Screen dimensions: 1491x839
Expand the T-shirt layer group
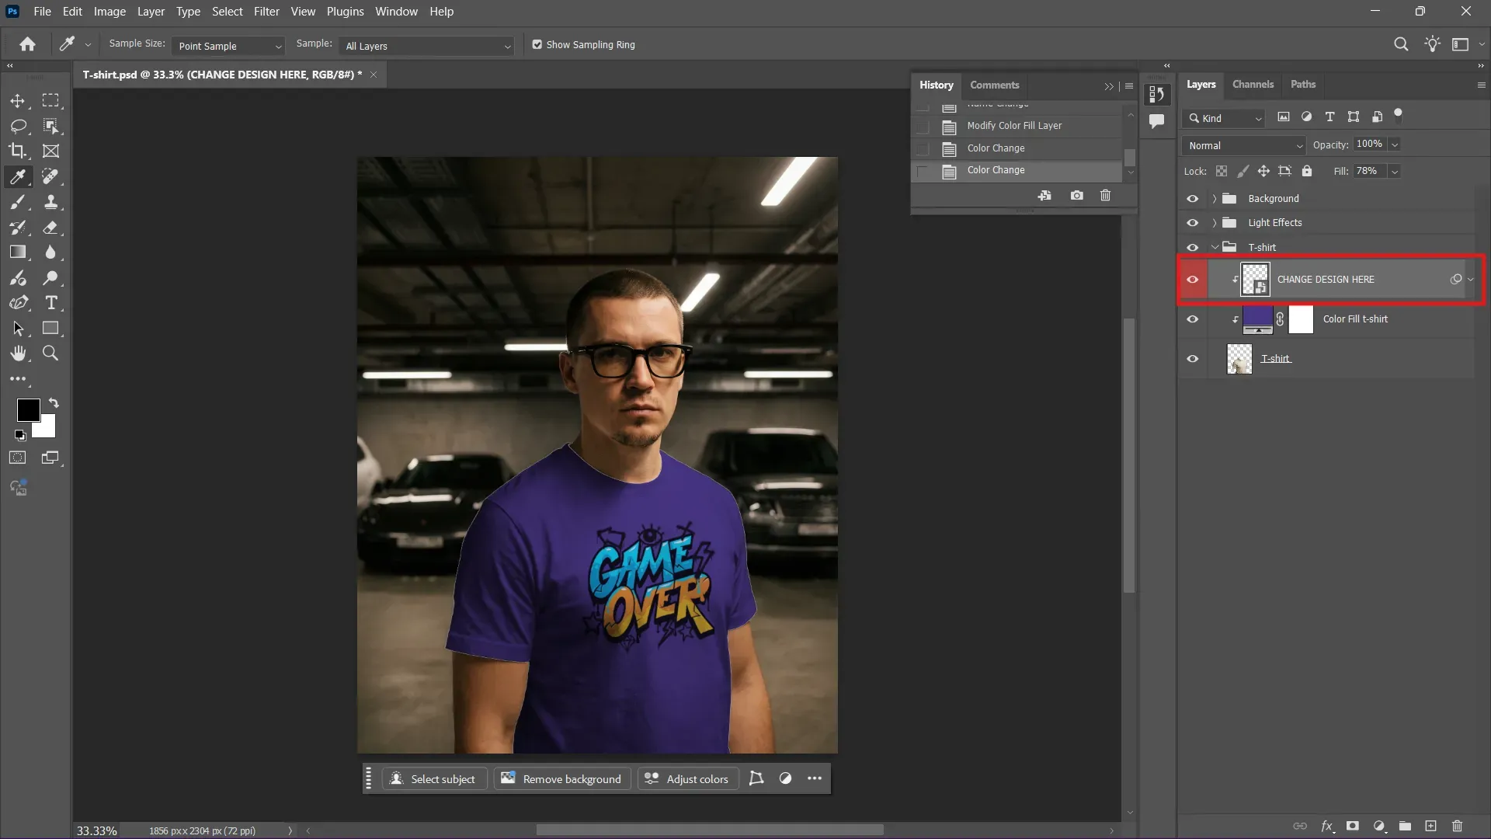(x=1215, y=246)
